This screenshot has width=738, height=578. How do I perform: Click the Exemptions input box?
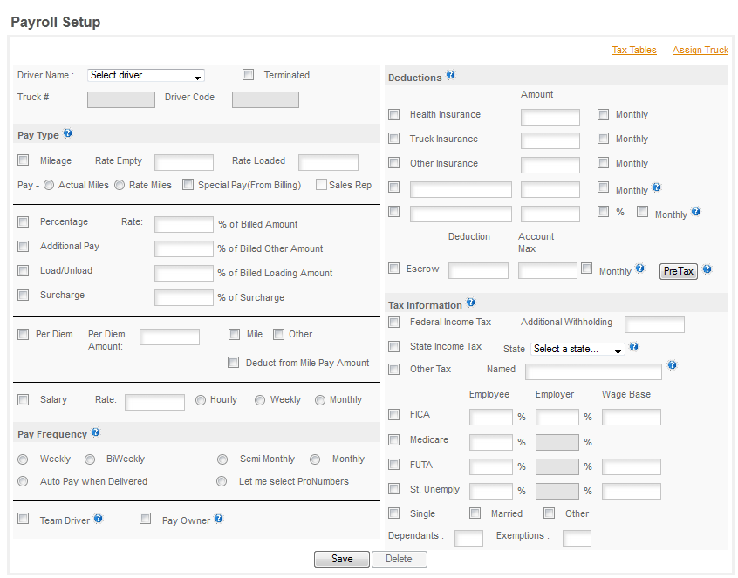coord(577,538)
